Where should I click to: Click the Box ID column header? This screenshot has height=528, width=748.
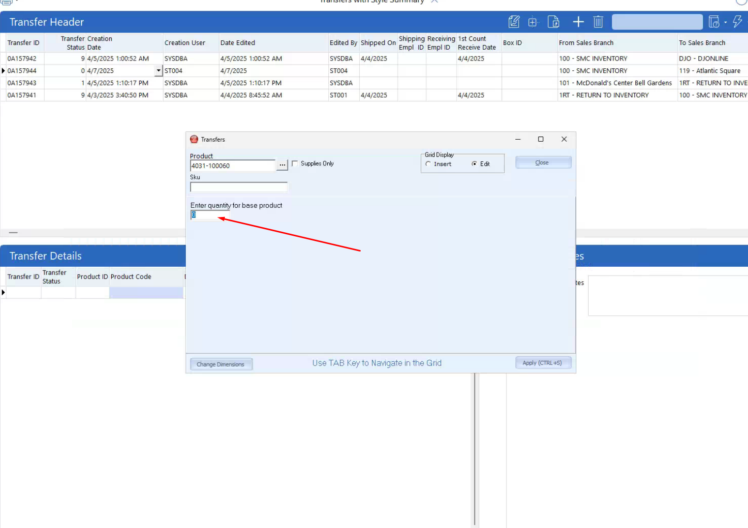coord(530,43)
